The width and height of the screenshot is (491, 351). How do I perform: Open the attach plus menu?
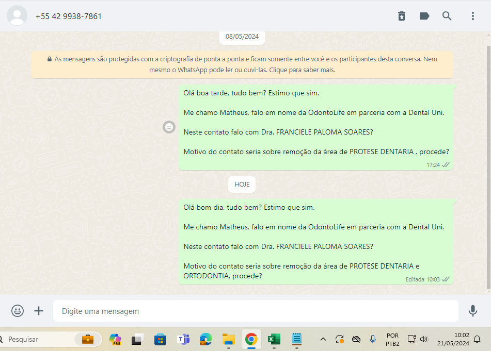click(39, 311)
